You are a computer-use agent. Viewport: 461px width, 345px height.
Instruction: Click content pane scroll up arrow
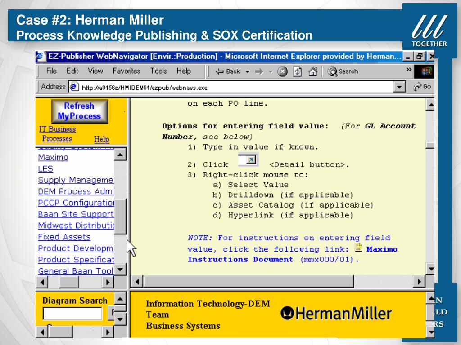tap(430, 104)
